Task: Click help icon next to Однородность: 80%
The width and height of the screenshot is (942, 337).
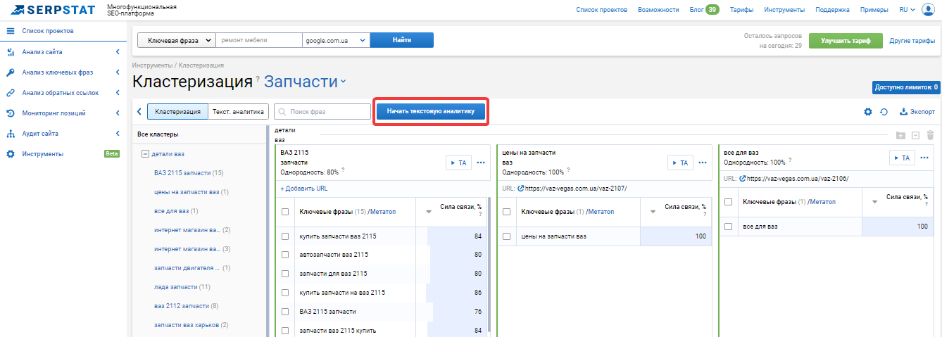Action: point(343,171)
